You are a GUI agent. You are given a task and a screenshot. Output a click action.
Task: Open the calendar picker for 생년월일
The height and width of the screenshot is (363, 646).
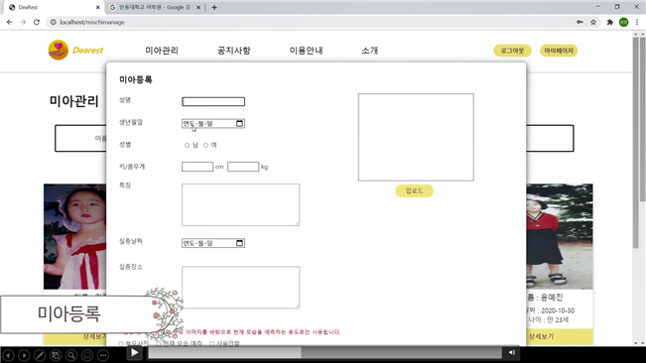pos(239,123)
